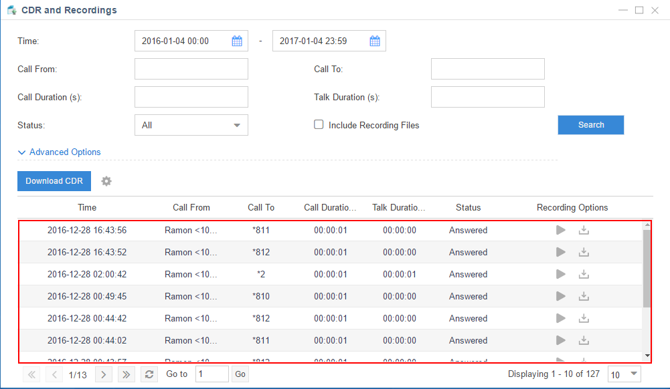Image resolution: width=670 pixels, height=389 pixels.
Task: Click the Search button
Action: [x=590, y=125]
